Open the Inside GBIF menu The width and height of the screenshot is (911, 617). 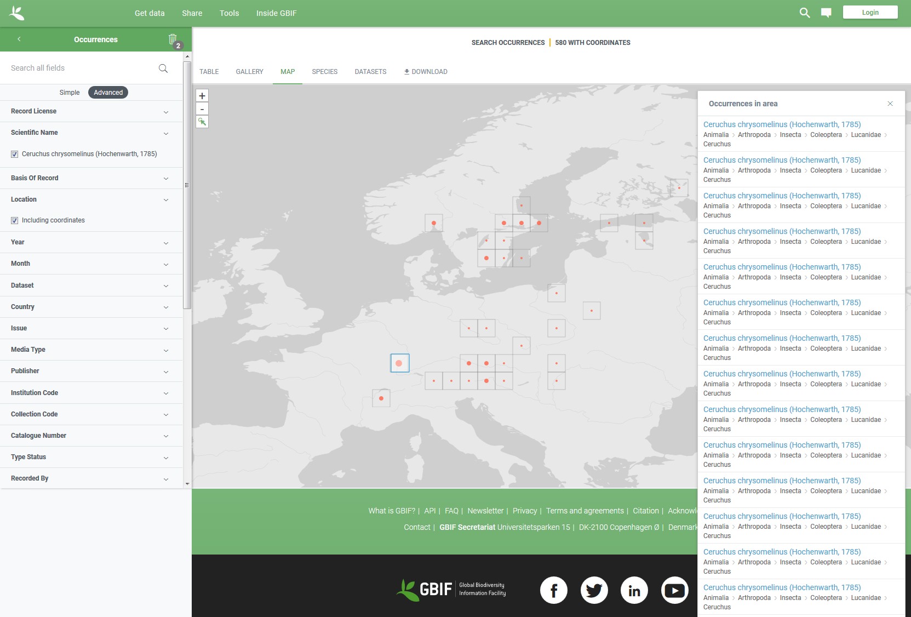(276, 13)
